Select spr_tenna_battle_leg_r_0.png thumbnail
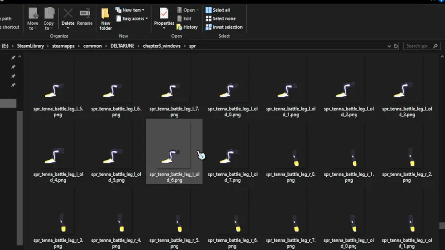The height and width of the screenshot is (250, 445). pos(295,158)
